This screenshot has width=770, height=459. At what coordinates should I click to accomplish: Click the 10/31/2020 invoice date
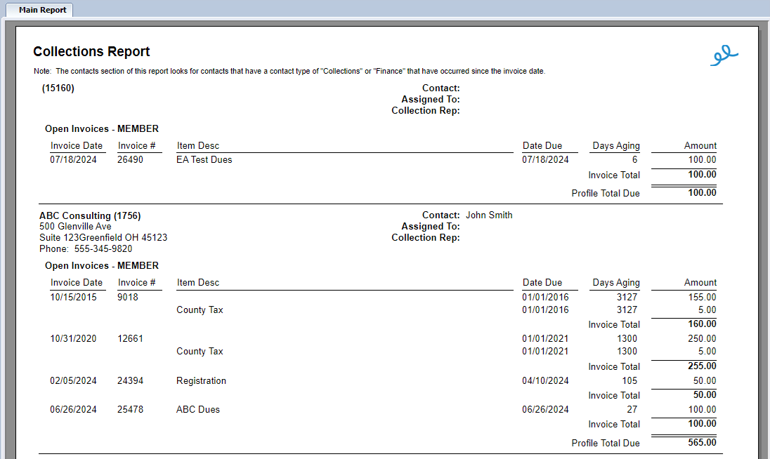click(x=73, y=338)
